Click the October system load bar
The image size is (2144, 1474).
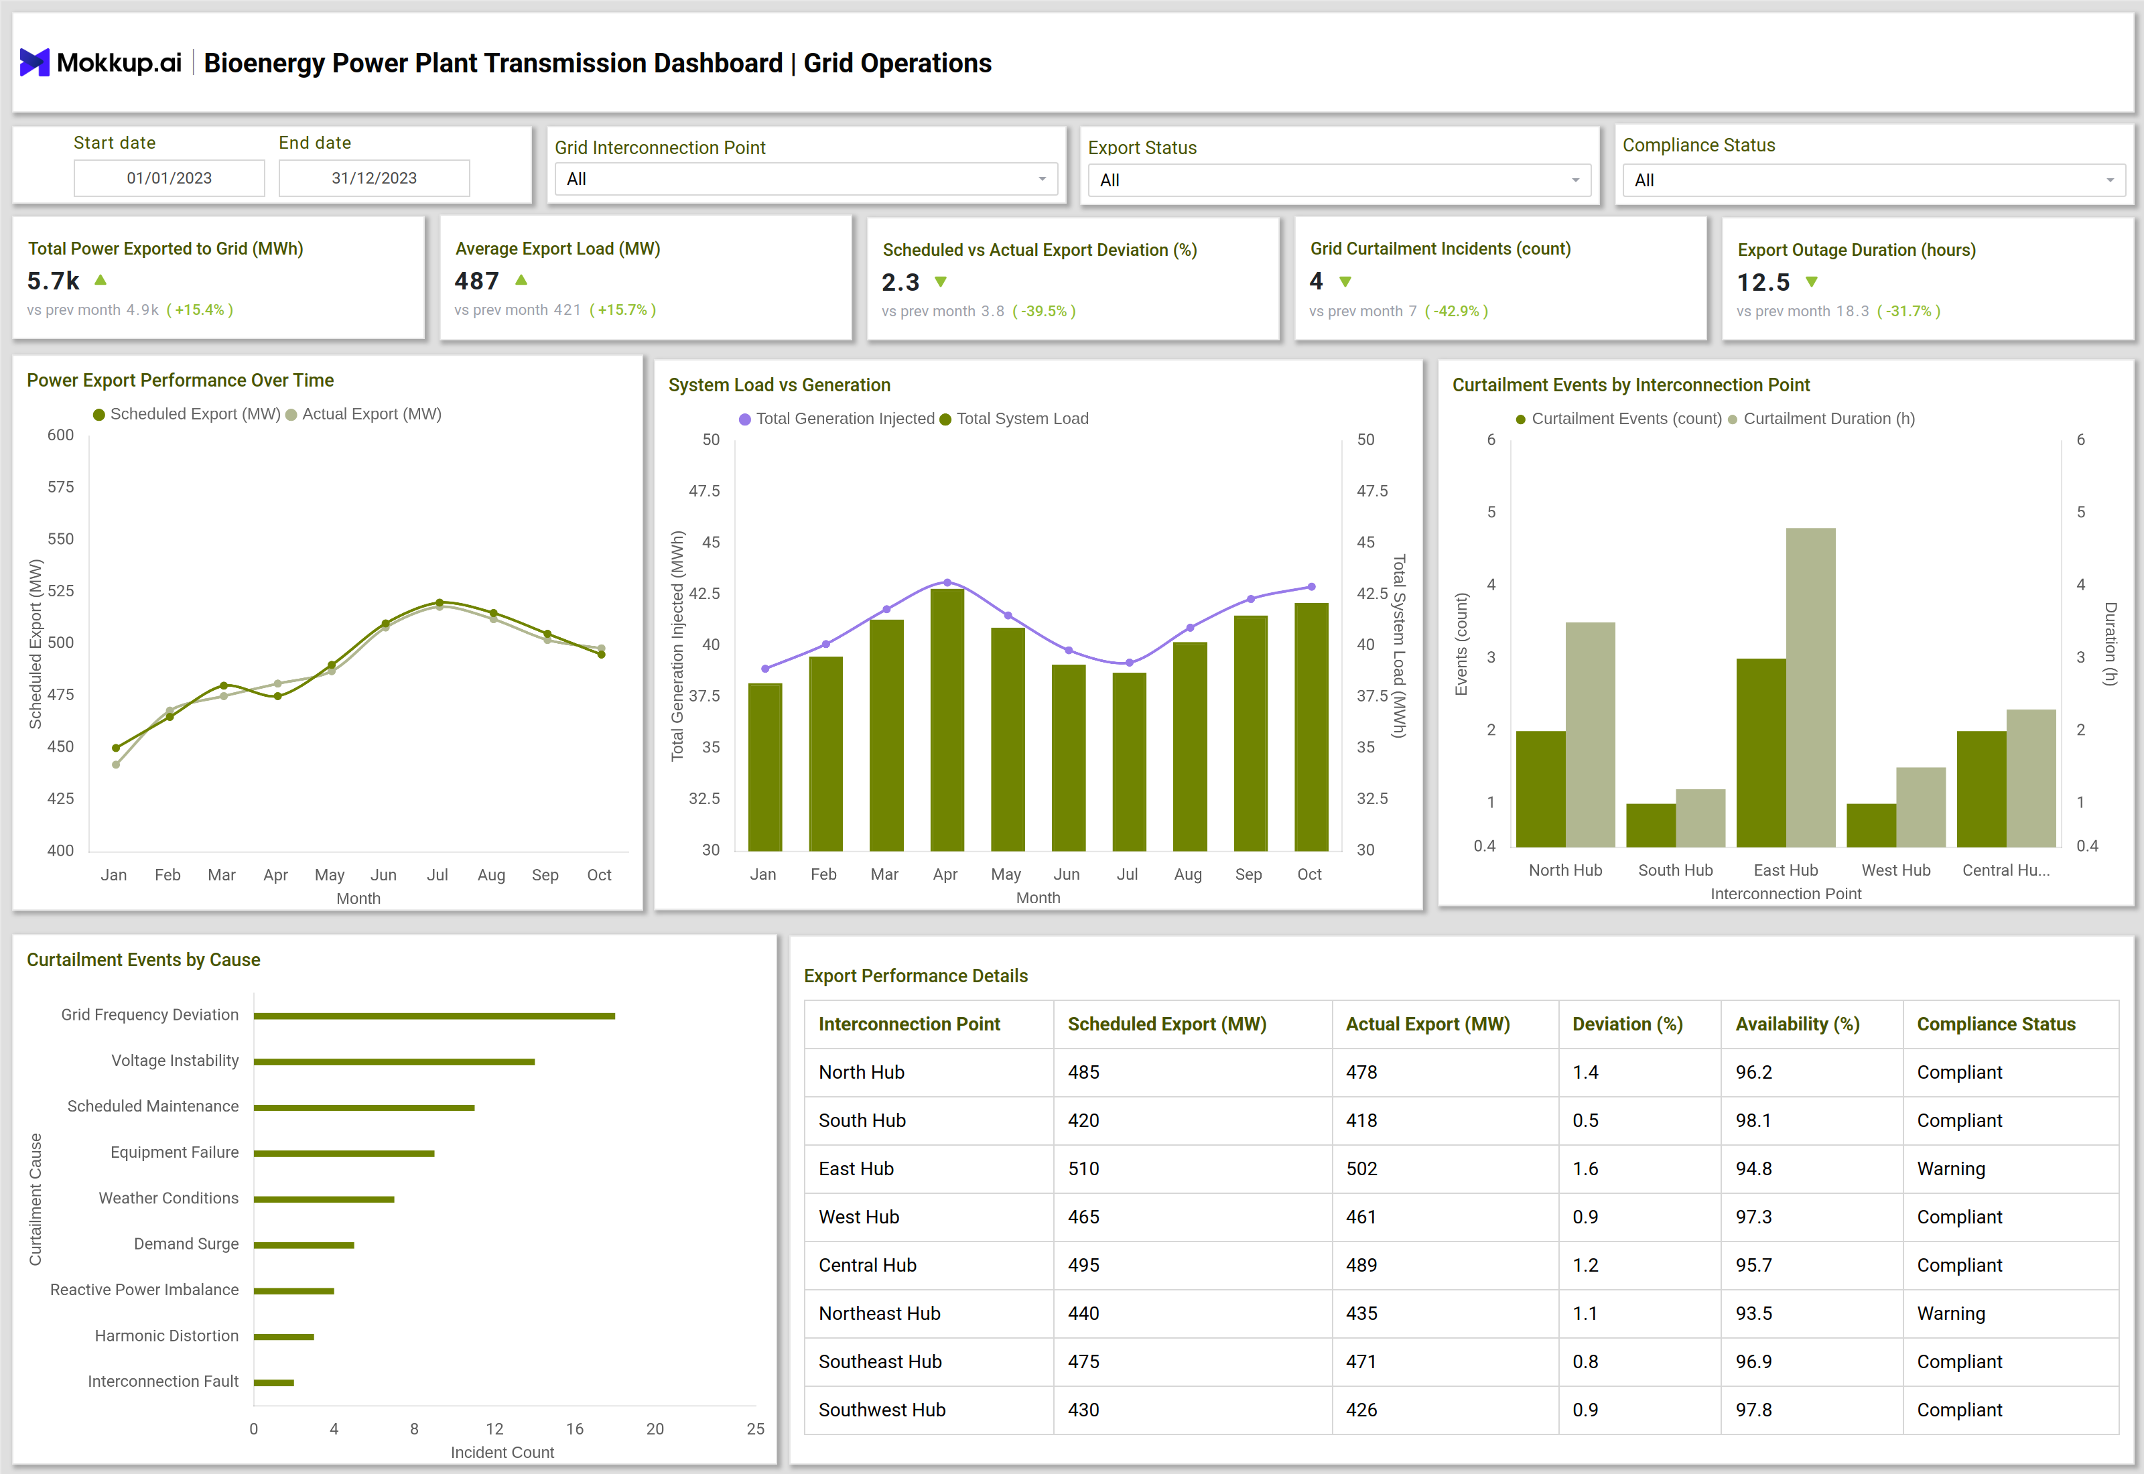[x=1311, y=727]
